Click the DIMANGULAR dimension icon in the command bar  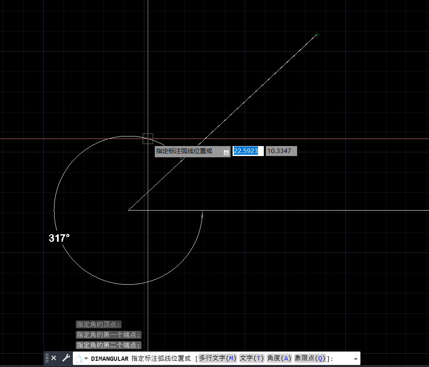[79, 358]
